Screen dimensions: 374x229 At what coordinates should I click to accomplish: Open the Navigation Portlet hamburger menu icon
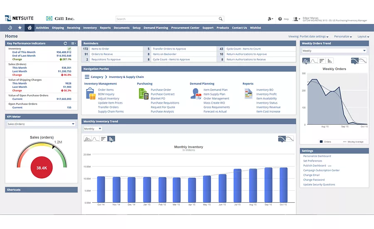[x=87, y=77]
